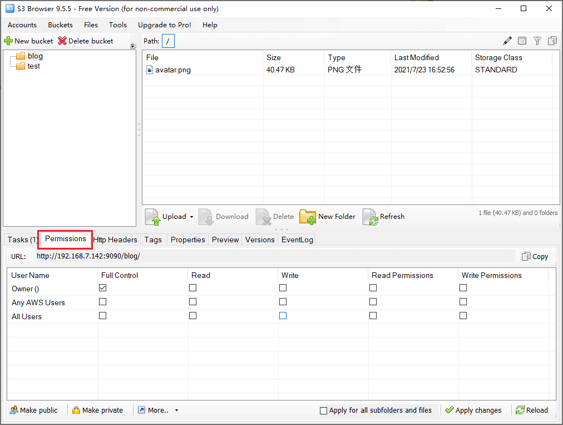Click the Make private button
Screen dimensions: 563x425
[x=98, y=411]
